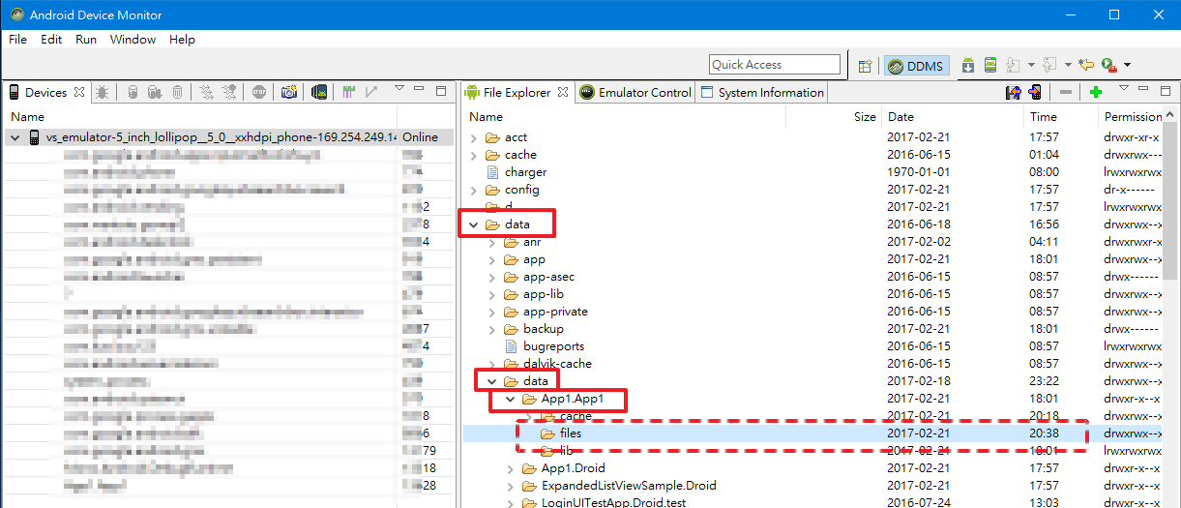Screen dimensions: 1181x508
Task: Click the Cause GC trash can icon
Action: (x=177, y=92)
